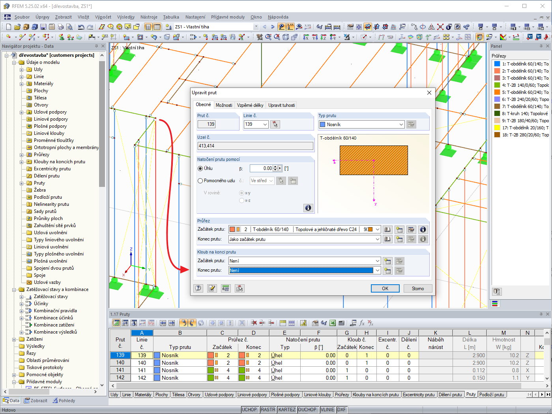The image size is (552, 414).
Task: Select the Pomocného uzlu radio button
Action: 200,181
